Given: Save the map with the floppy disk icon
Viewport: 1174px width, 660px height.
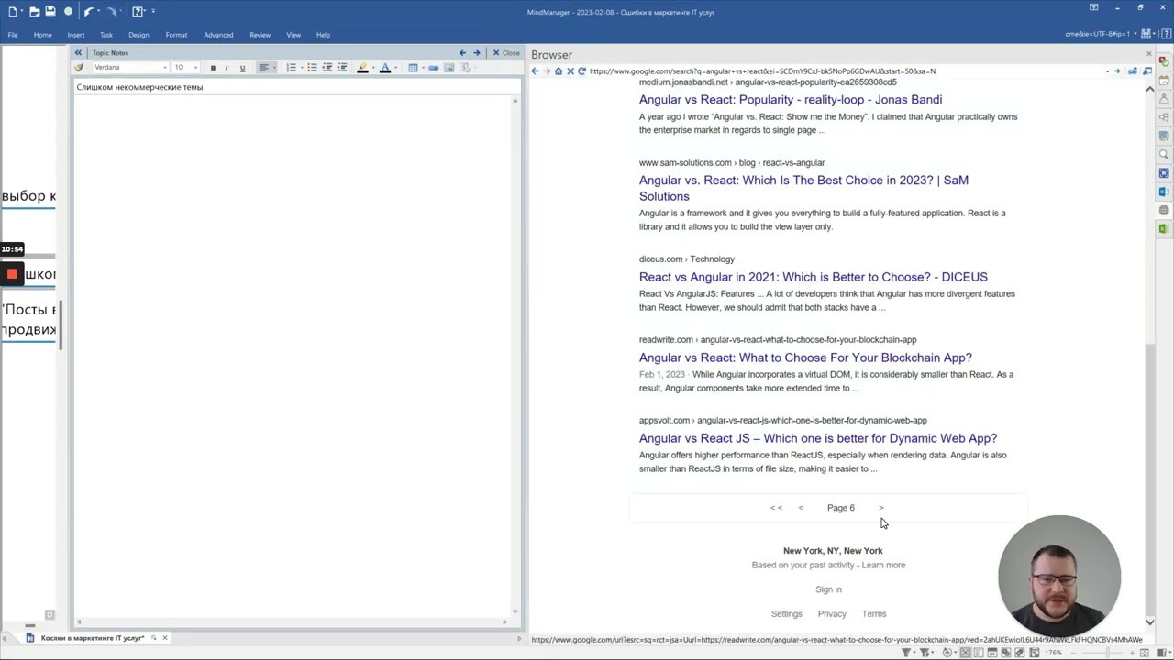Looking at the screenshot, I should [x=50, y=12].
